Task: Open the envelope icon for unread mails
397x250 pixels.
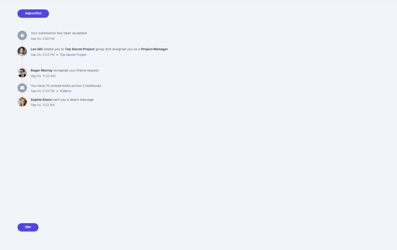Action: (22, 88)
